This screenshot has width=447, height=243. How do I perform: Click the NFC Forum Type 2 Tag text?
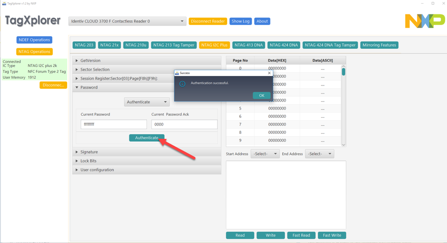coord(47,72)
